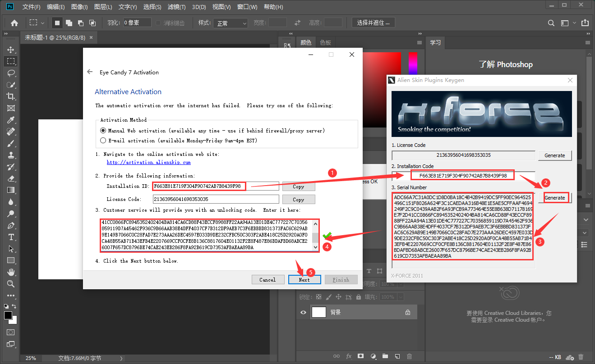595x364 pixels.
Task: Switch to the 色板 panel tab
Action: [325, 42]
